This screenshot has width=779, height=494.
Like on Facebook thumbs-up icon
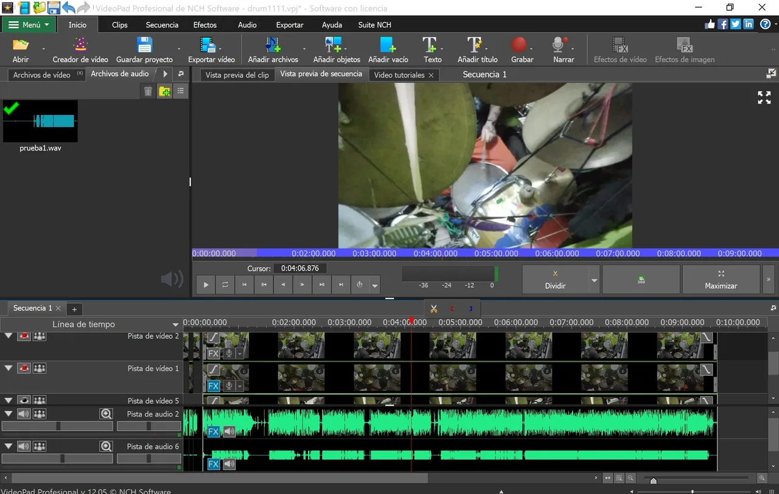pyautogui.click(x=710, y=24)
